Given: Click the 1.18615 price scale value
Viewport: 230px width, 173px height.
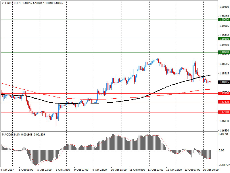Looking at the screenshot, I should [224, 64].
